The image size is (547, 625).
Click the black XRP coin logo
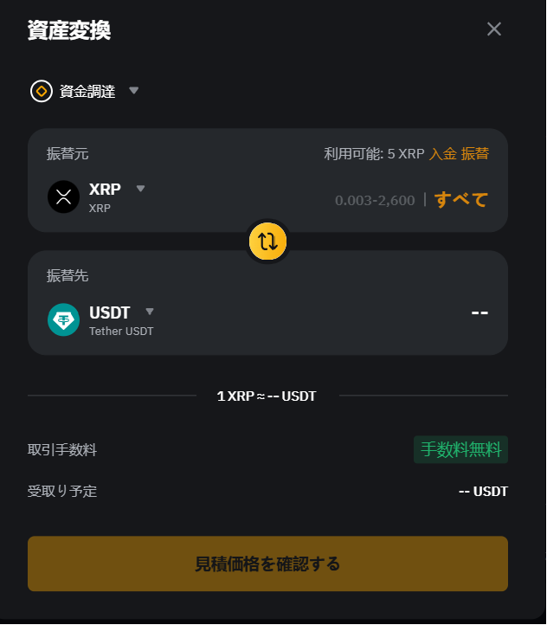(63, 197)
